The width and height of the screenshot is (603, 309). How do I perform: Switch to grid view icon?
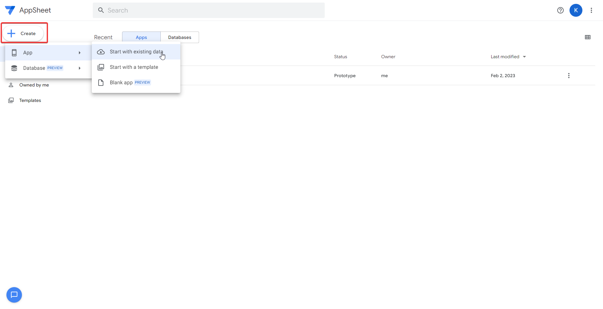click(x=588, y=37)
